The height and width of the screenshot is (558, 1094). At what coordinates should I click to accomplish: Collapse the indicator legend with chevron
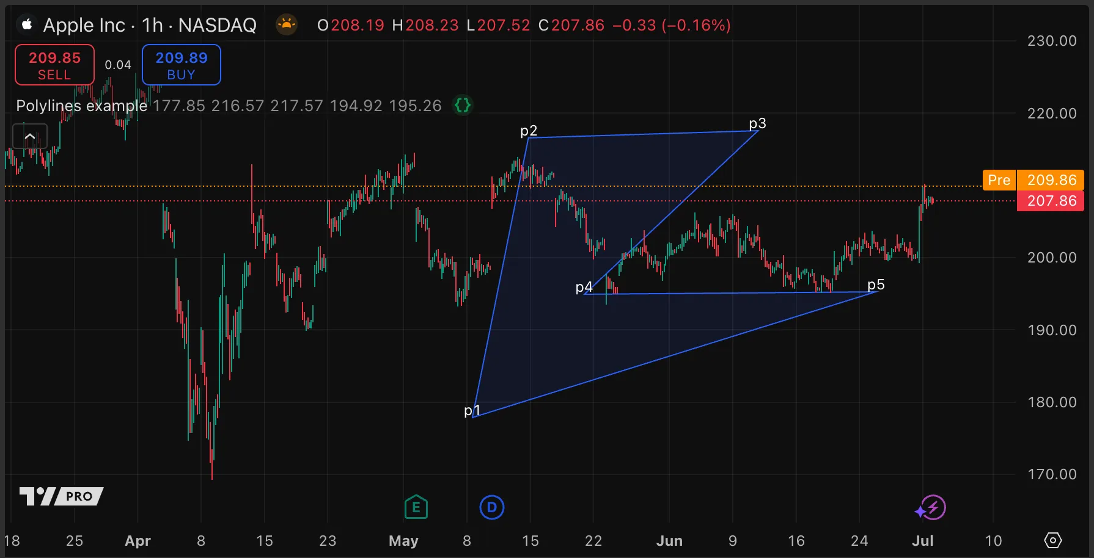click(x=30, y=136)
